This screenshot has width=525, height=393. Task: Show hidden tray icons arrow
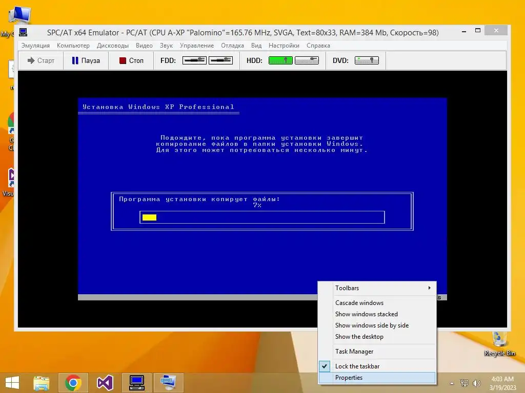pos(452,383)
